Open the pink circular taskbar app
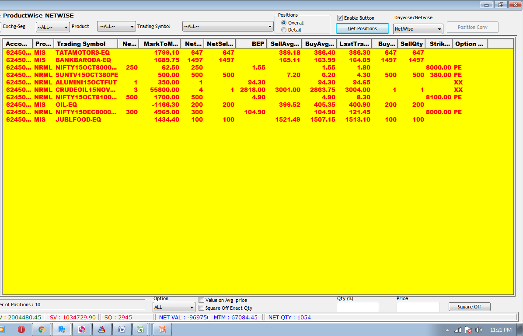 [82, 330]
